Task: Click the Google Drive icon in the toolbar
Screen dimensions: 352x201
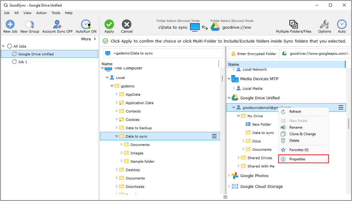Action: 215,27
